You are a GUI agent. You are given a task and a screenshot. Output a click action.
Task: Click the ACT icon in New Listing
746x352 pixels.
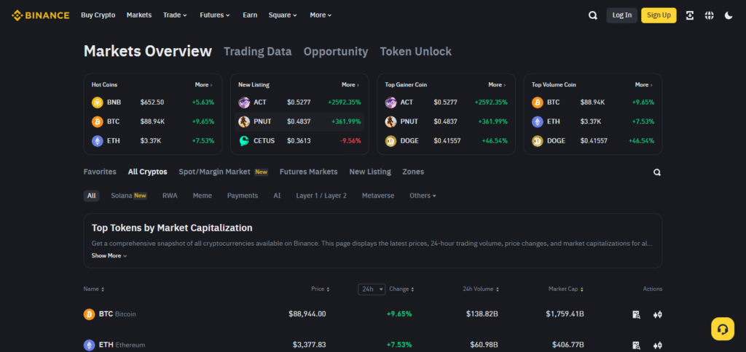click(244, 102)
